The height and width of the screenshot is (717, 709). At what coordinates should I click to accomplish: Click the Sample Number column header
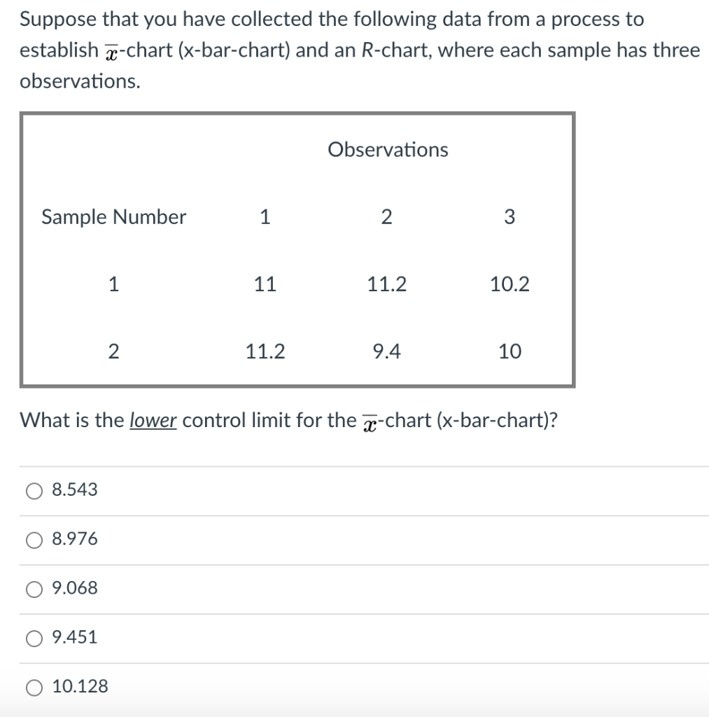(x=114, y=217)
